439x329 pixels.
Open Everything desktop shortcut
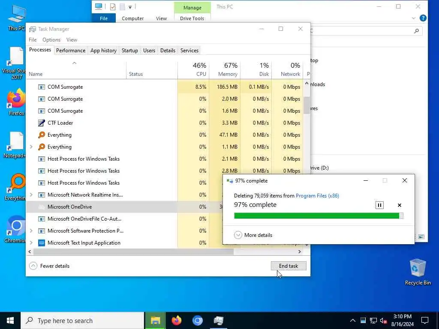15,188
